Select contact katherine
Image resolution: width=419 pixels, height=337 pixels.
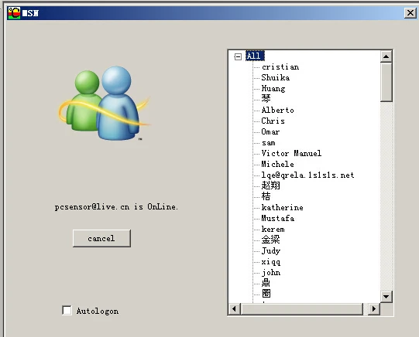click(x=283, y=207)
